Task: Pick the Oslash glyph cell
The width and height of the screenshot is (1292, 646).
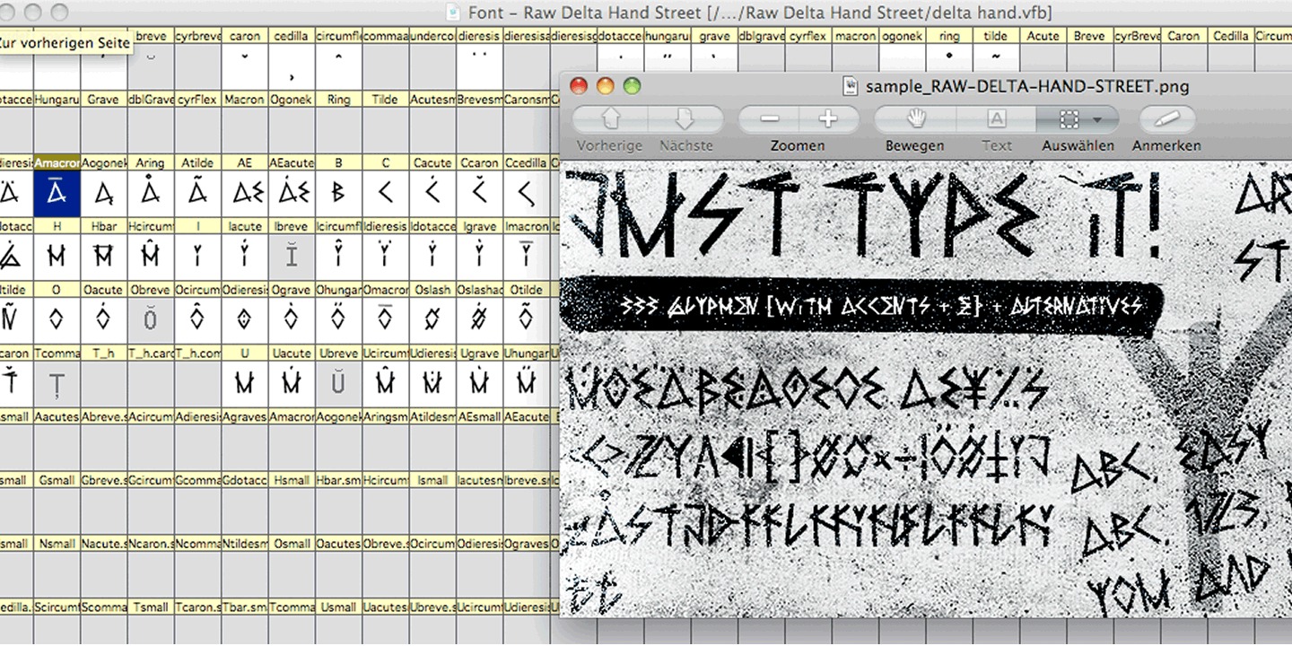Action: point(432,319)
